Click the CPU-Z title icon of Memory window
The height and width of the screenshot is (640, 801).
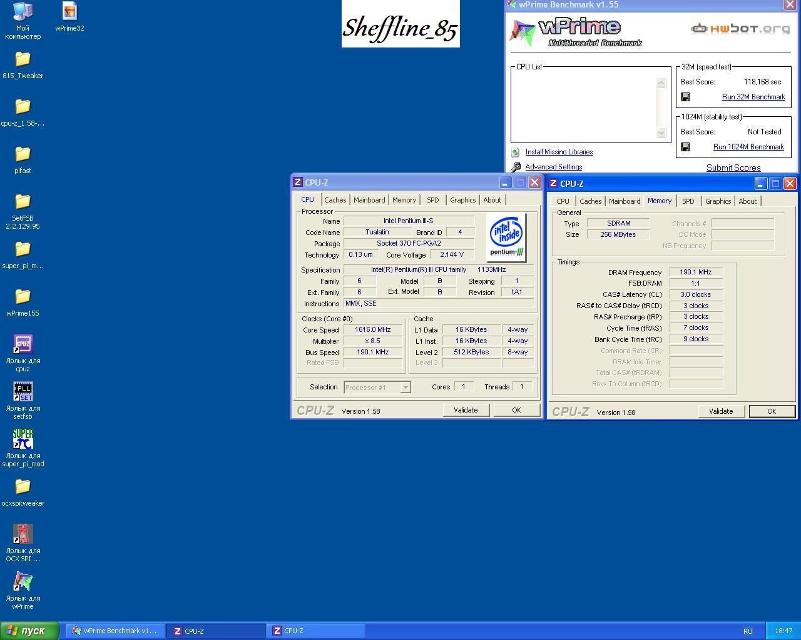[x=553, y=183]
